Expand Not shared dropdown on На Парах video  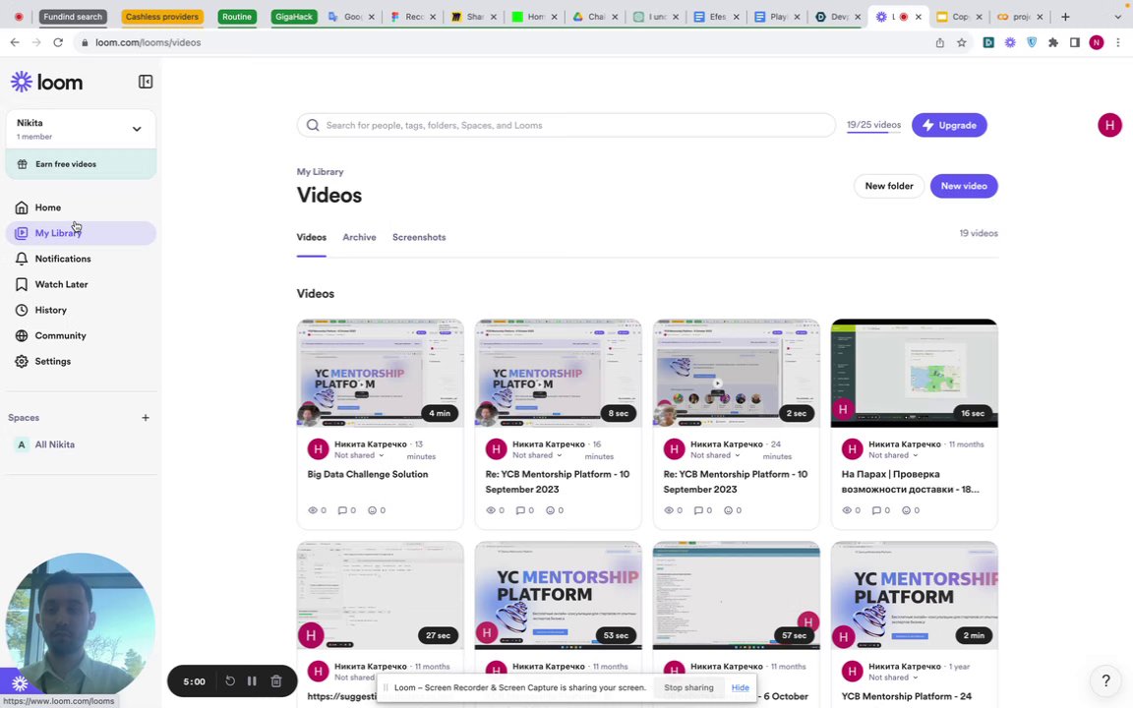pyautogui.click(x=893, y=455)
